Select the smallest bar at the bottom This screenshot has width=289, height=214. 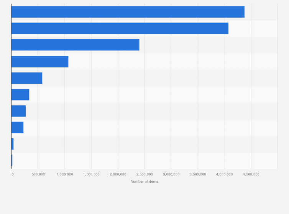12,160
